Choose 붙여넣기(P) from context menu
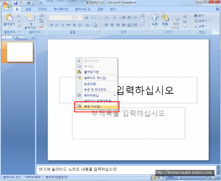The height and width of the screenshot is (181, 221). point(97,72)
